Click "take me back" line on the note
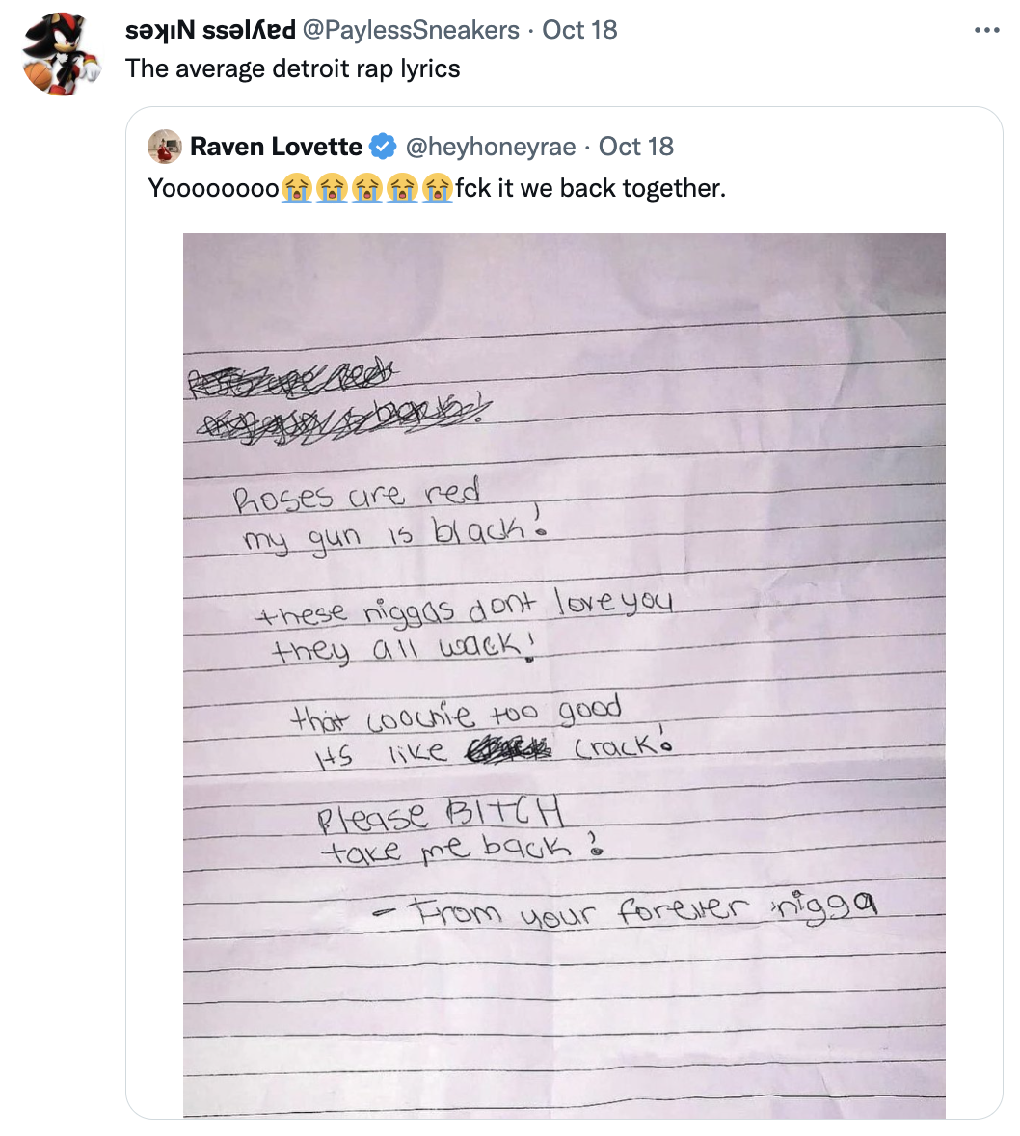1020x1136 pixels. pos(448,850)
